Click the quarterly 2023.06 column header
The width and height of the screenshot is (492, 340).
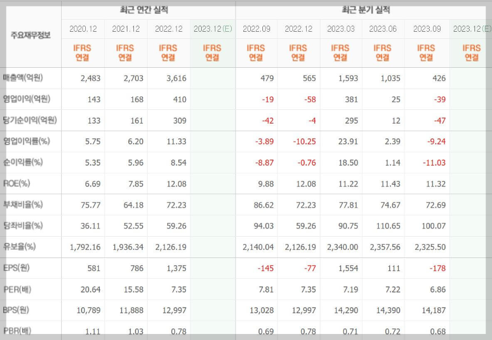click(x=383, y=29)
